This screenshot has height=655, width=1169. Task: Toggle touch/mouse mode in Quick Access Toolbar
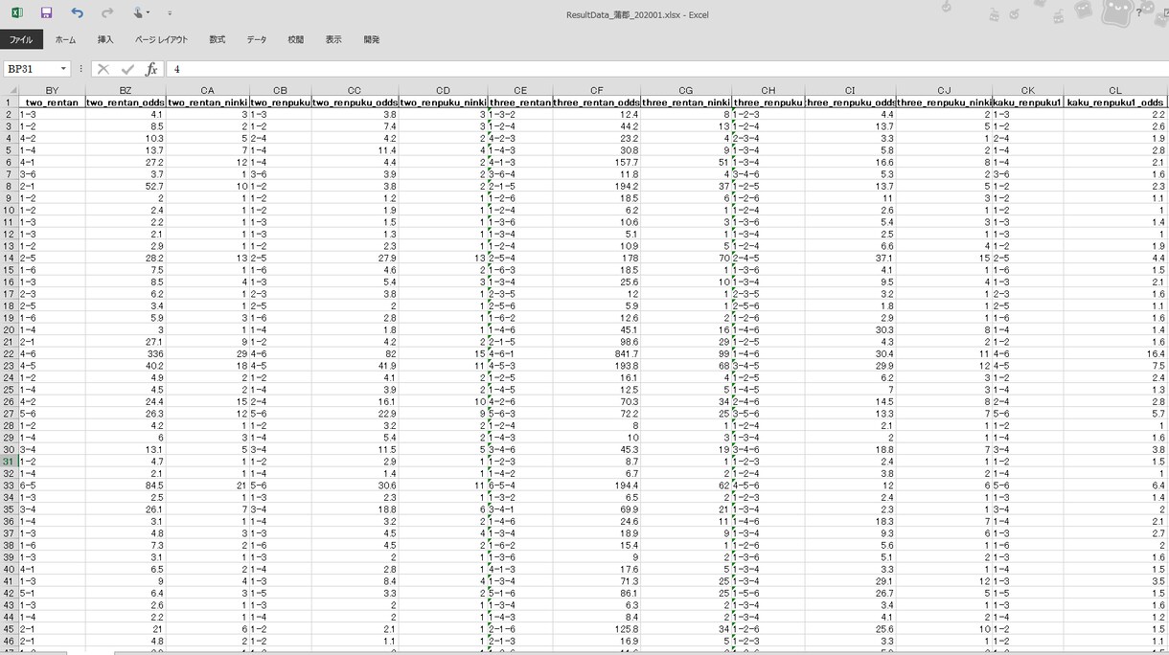140,12
